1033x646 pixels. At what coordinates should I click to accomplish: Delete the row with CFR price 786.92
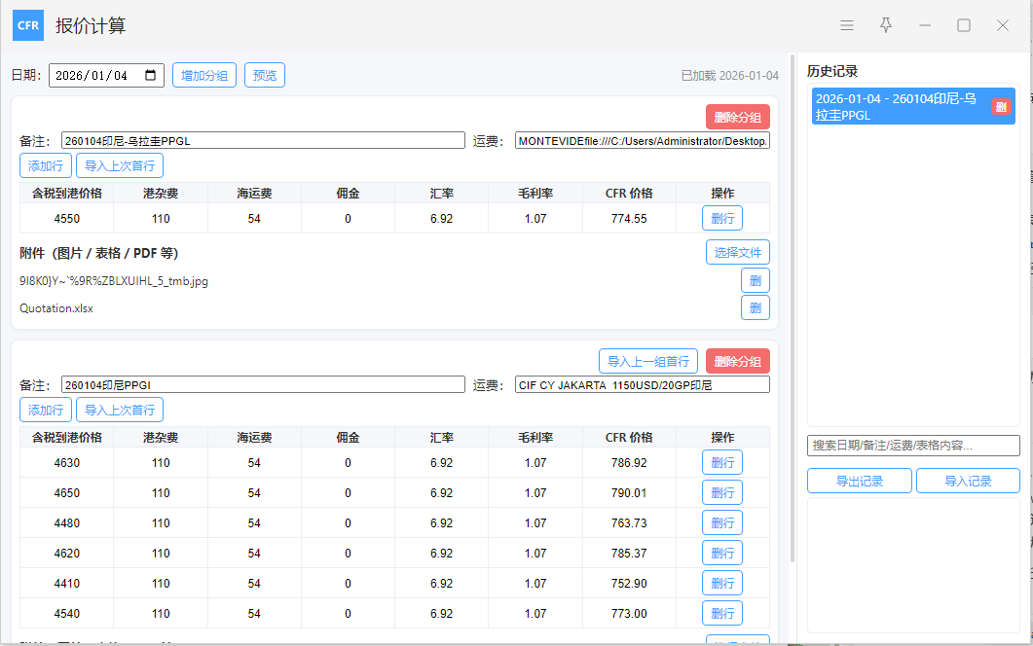pyautogui.click(x=721, y=463)
